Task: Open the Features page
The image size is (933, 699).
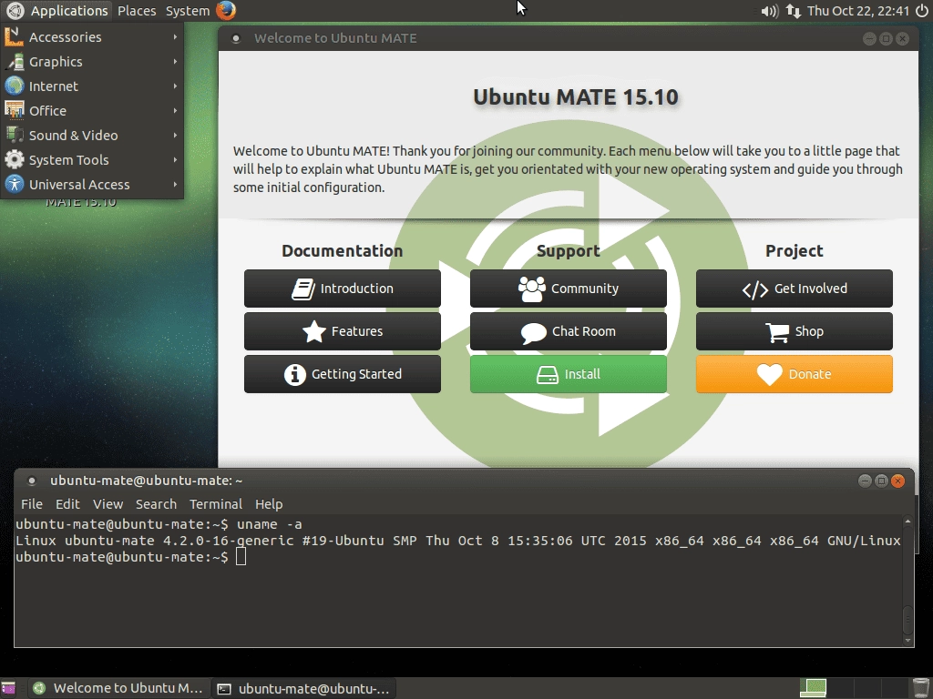Action: coord(343,331)
